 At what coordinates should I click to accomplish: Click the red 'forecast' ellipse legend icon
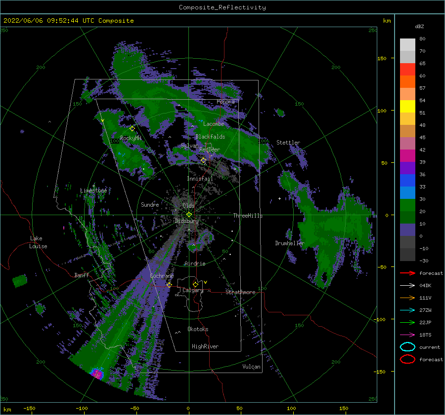click(x=407, y=359)
